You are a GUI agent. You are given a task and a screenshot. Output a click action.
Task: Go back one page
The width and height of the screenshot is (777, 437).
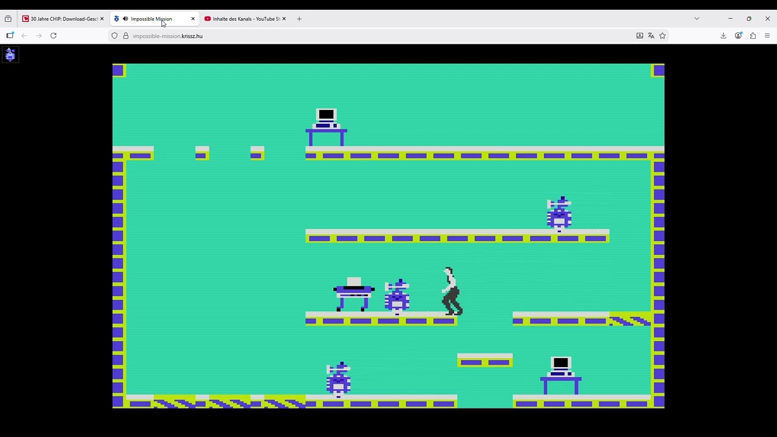click(x=24, y=36)
